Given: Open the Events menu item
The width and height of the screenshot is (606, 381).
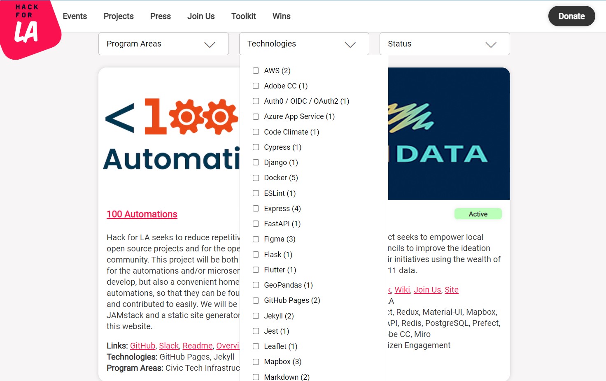Looking at the screenshot, I should tap(75, 16).
